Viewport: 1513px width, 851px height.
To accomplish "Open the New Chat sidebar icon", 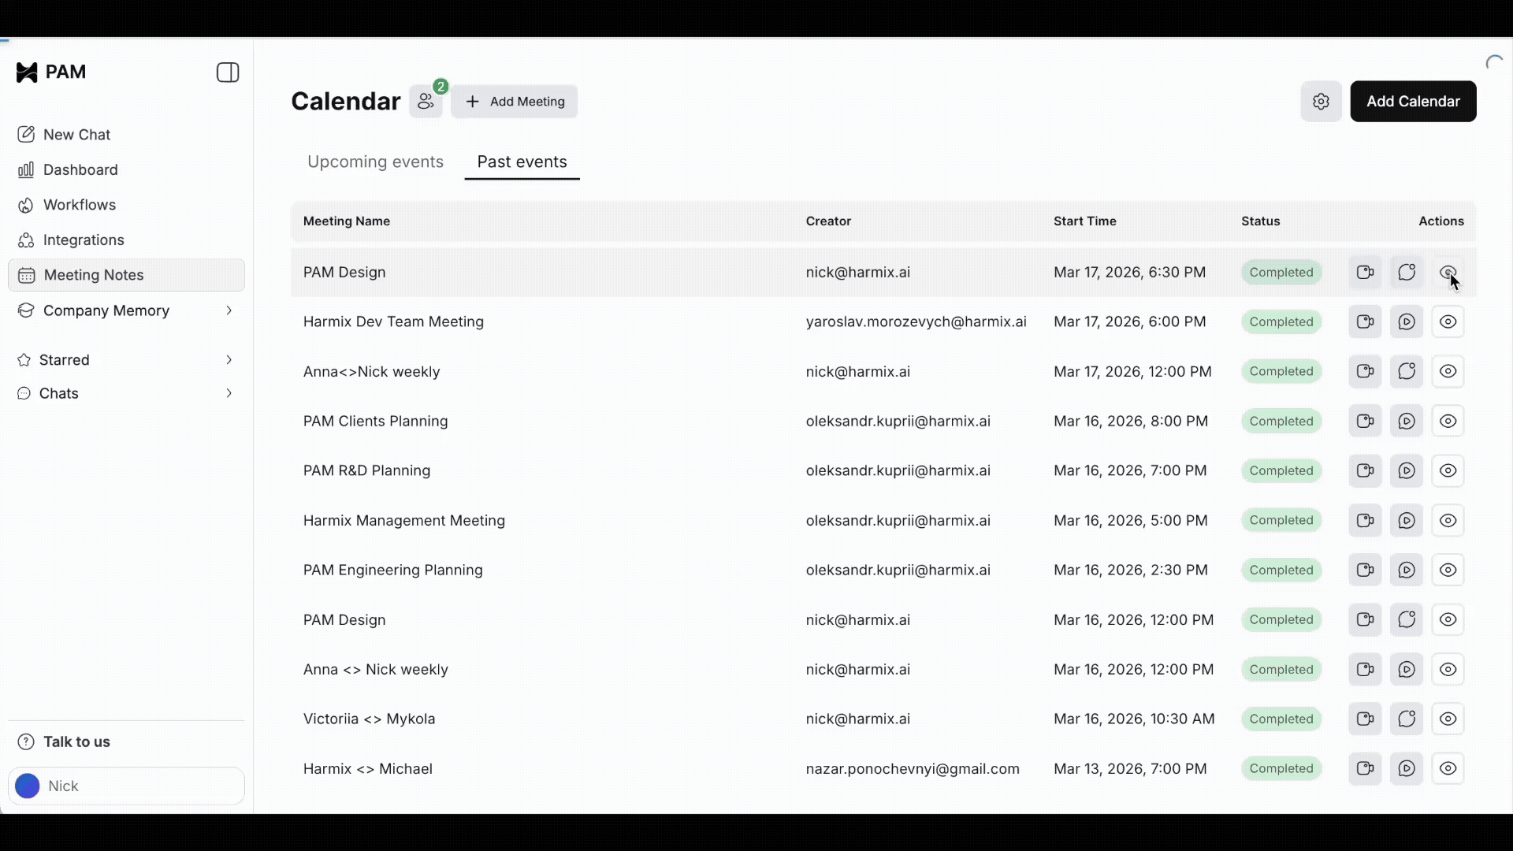I will coord(75,134).
